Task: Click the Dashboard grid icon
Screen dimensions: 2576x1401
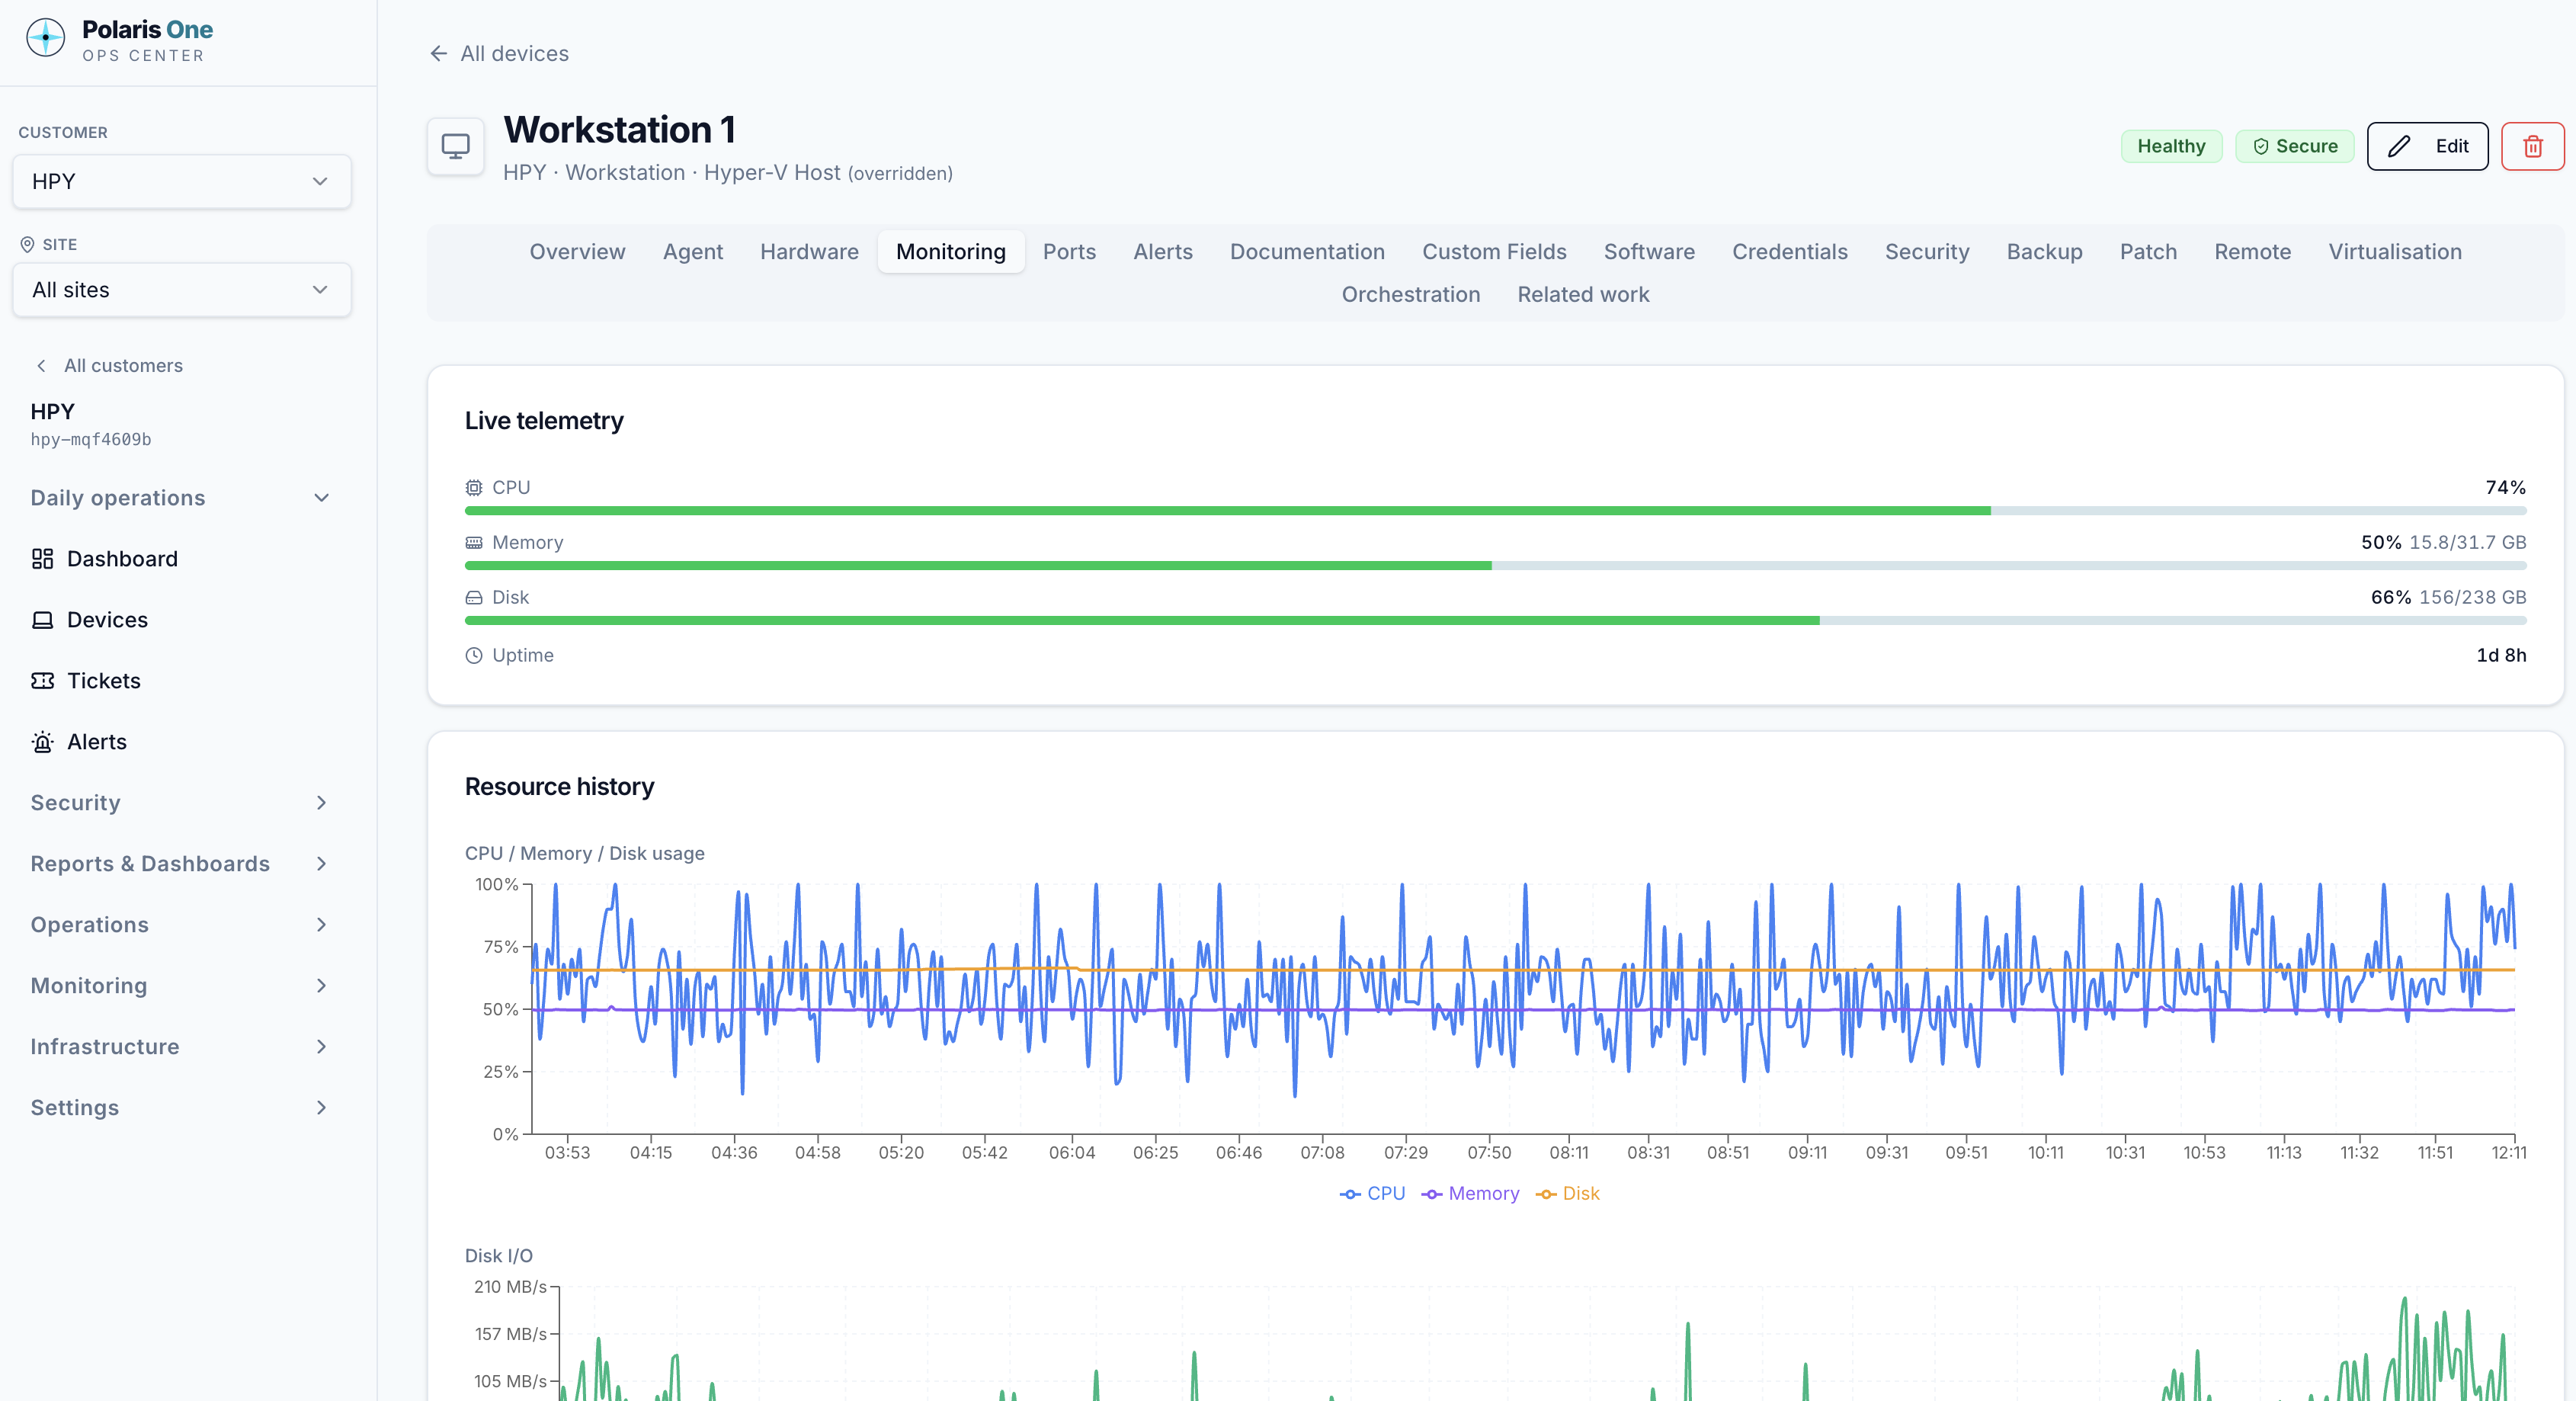Action: click(42, 559)
